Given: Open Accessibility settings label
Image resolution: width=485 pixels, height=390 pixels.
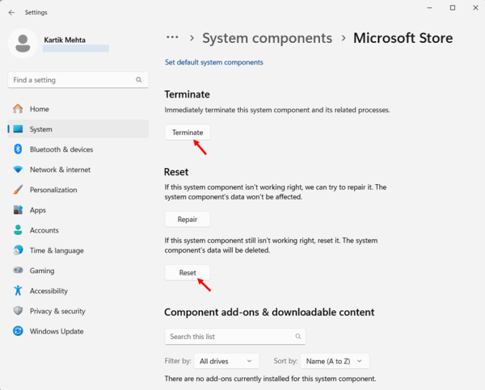Looking at the screenshot, I should (x=48, y=291).
